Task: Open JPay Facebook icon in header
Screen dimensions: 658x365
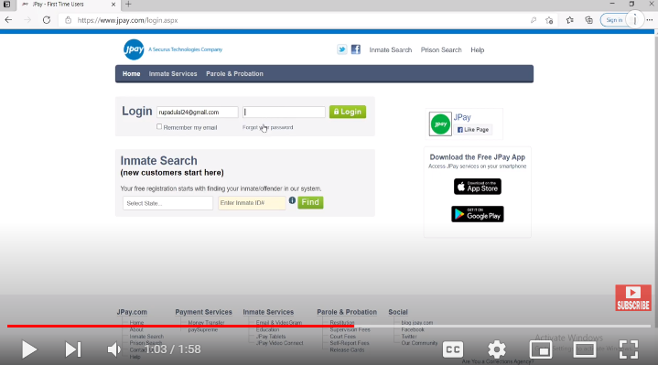Action: click(x=356, y=49)
